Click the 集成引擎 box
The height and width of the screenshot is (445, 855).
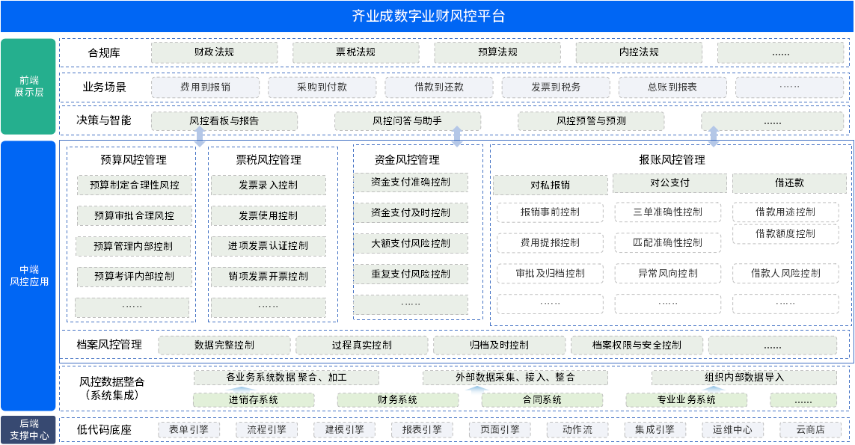coord(655,430)
